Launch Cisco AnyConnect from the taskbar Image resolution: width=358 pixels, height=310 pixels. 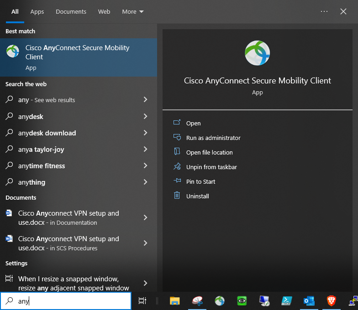click(x=220, y=301)
